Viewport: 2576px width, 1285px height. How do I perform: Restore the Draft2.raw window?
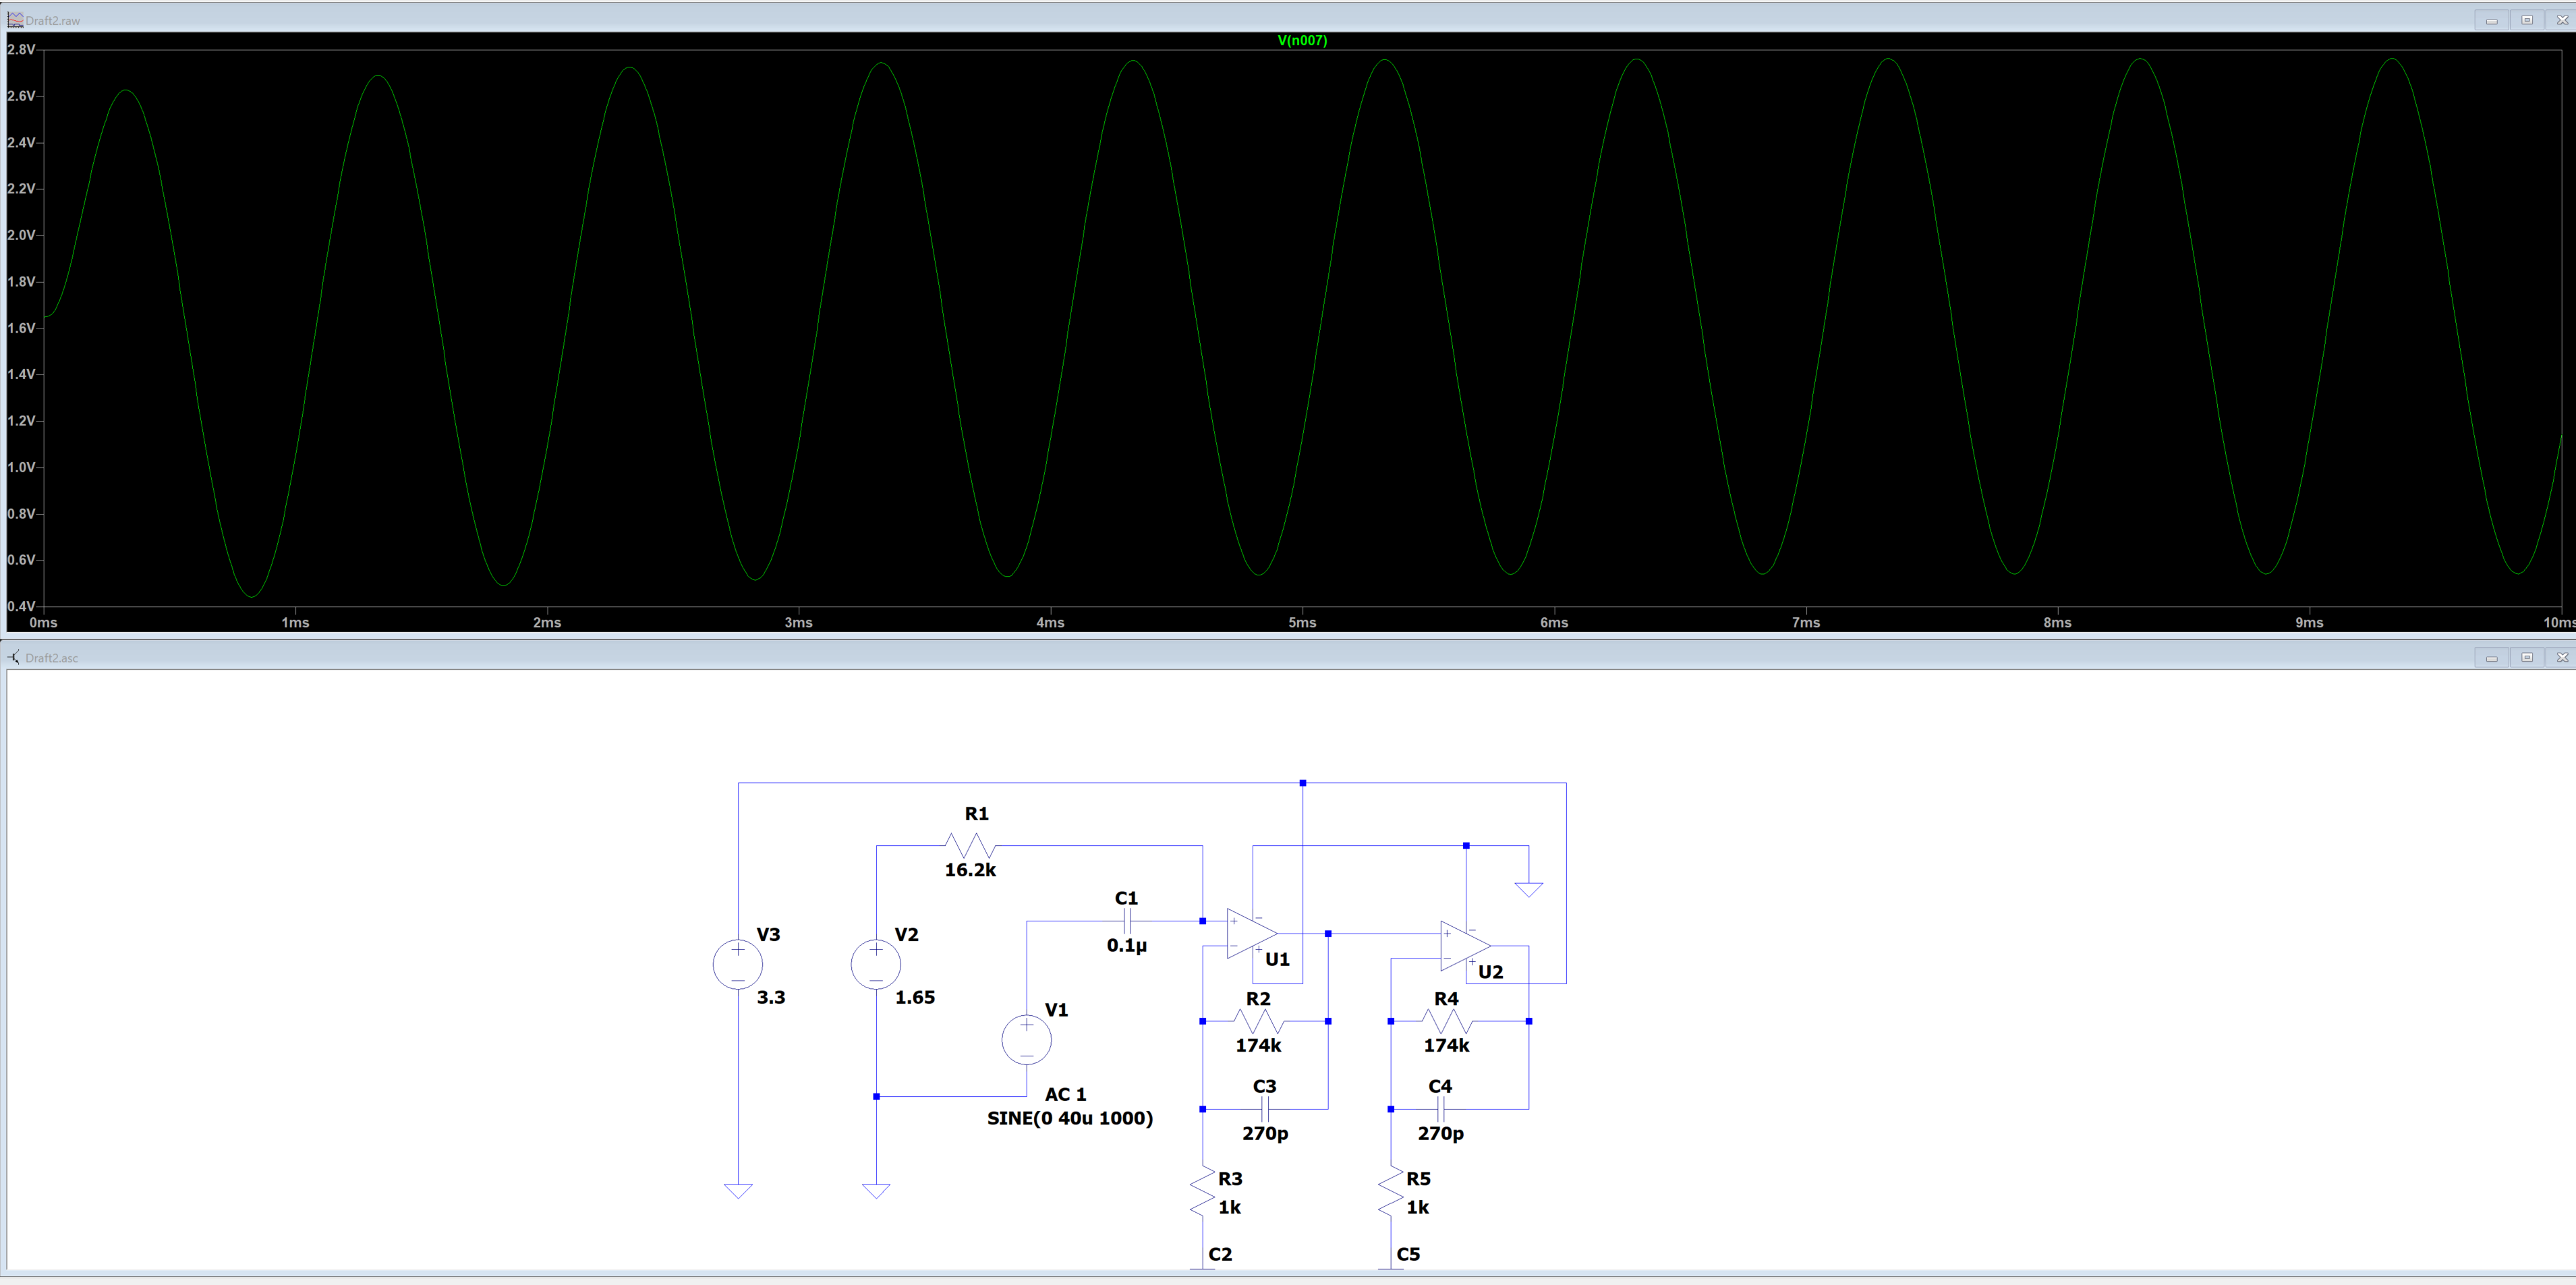click(x=2527, y=19)
